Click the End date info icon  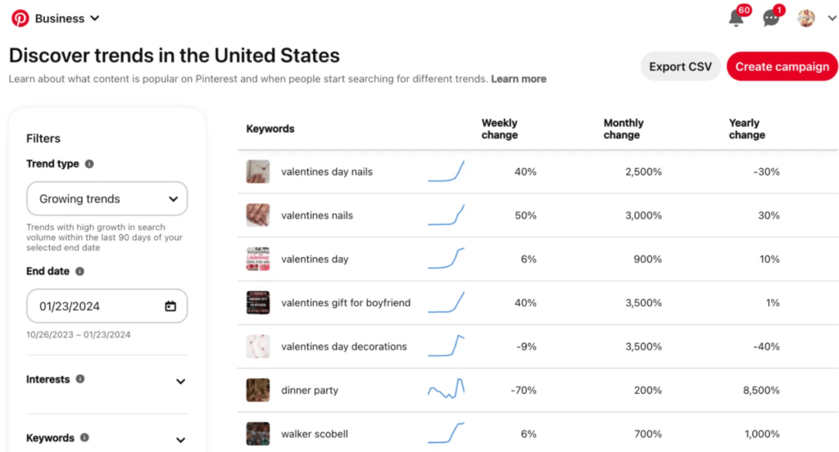tap(79, 271)
